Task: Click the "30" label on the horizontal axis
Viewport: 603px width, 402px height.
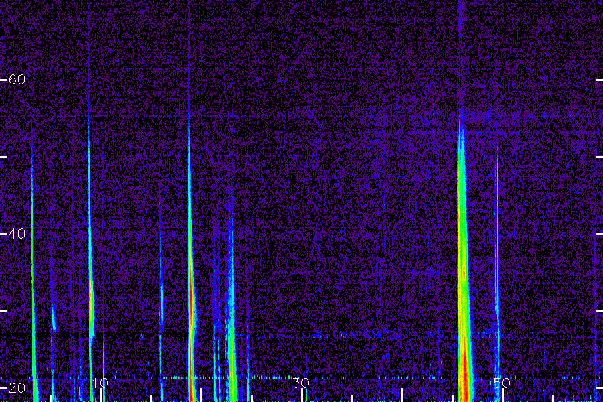Action: click(301, 383)
